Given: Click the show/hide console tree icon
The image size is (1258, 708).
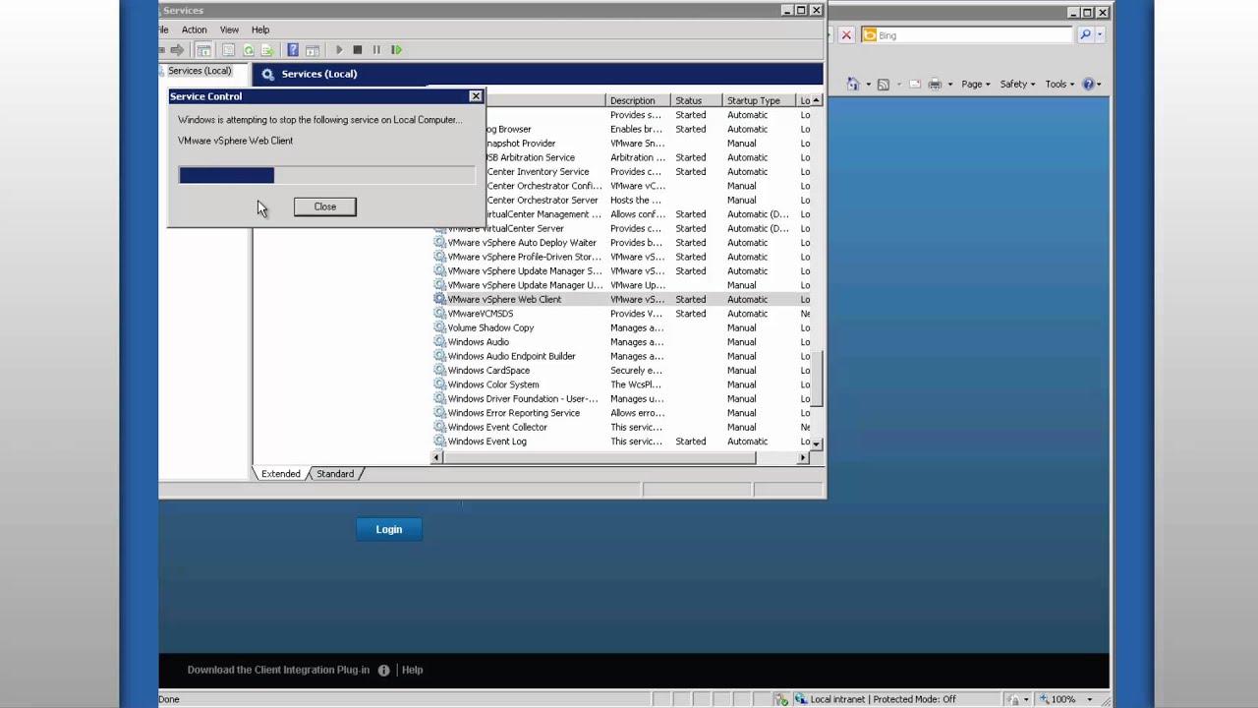Looking at the screenshot, I should pos(203,50).
